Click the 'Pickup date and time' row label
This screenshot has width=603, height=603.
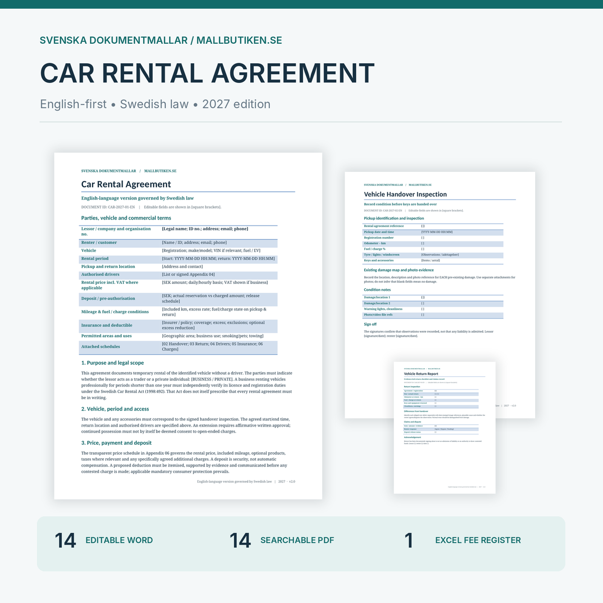pos(379,232)
